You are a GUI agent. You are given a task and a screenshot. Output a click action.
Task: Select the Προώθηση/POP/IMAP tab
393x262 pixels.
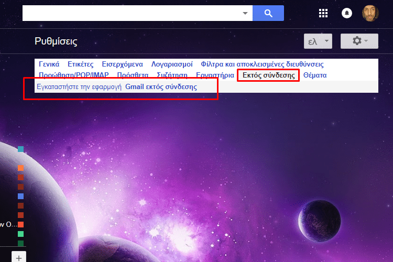click(74, 75)
